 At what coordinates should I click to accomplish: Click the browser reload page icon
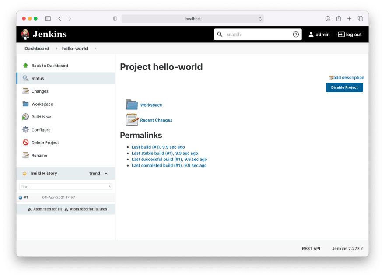coord(260,19)
